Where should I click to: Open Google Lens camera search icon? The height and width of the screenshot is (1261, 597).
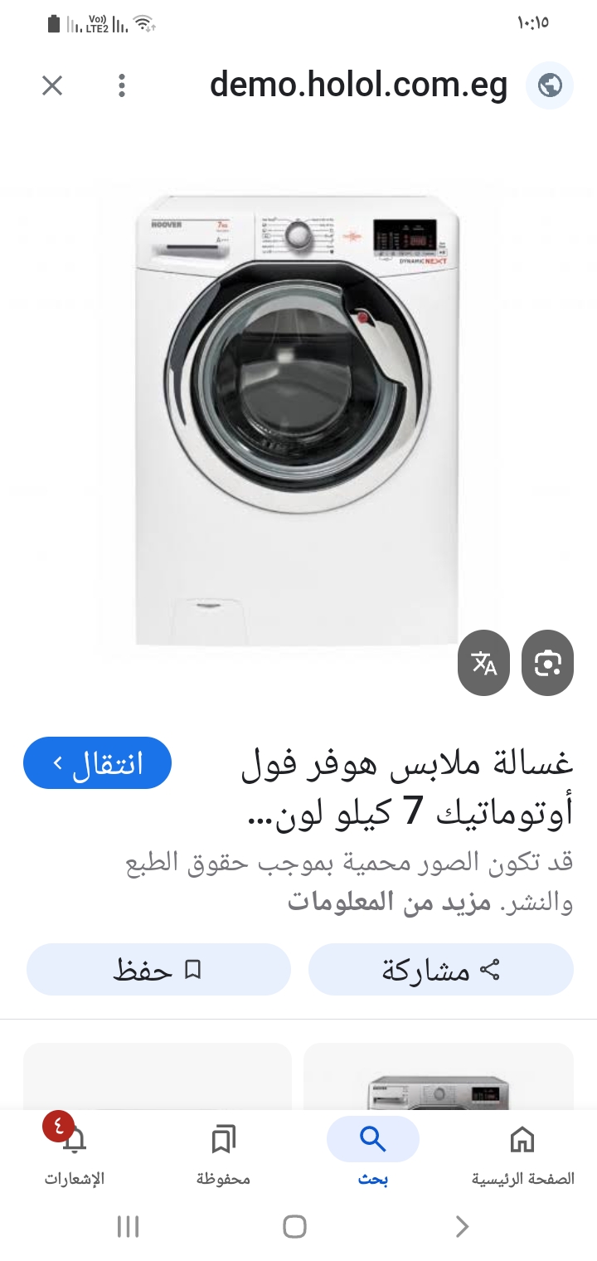[547, 662]
